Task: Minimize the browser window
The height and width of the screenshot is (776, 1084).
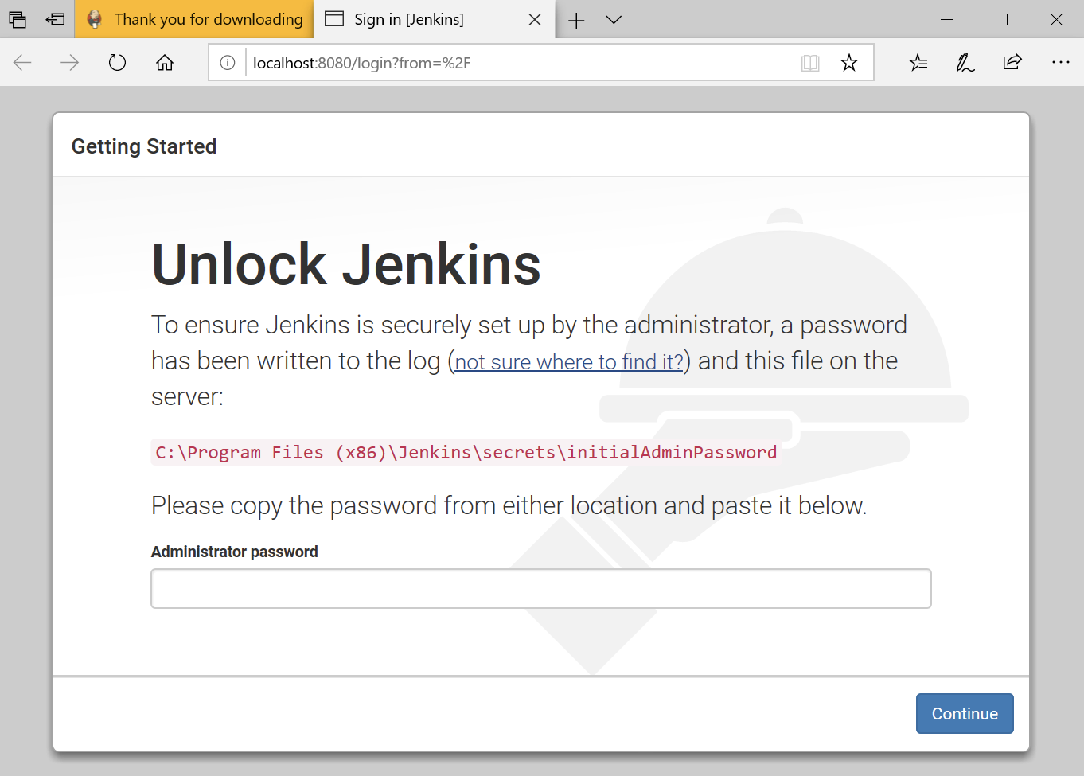Action: click(946, 19)
